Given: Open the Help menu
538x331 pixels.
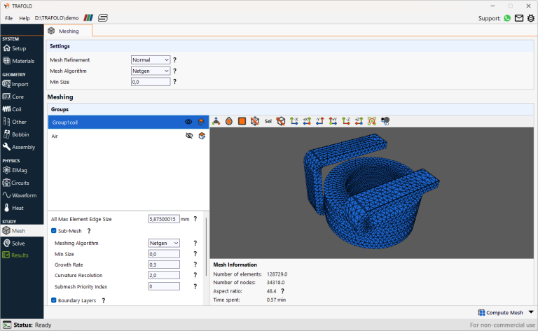Looking at the screenshot, I should click(25, 18).
